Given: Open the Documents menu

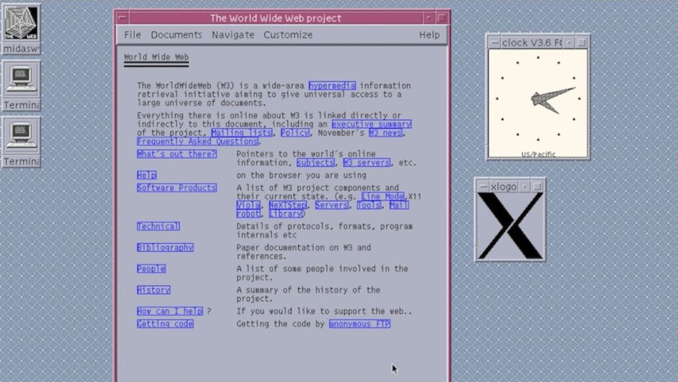Looking at the screenshot, I should pos(176,35).
